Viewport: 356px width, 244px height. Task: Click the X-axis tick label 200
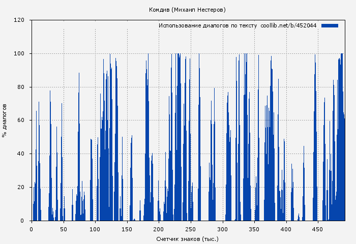click(159, 229)
